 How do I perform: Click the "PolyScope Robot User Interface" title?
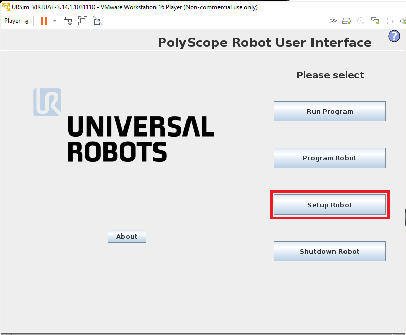[x=265, y=43]
